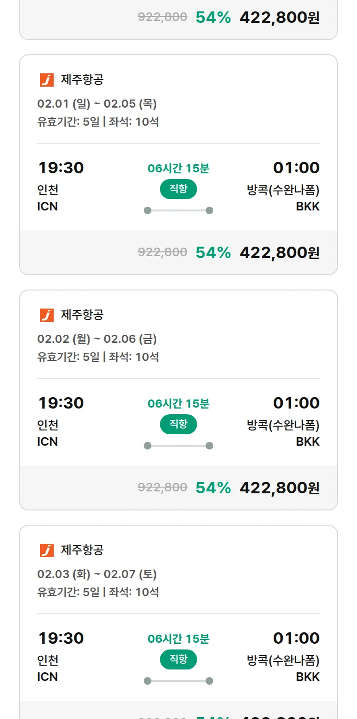Click Jeju Air logo on 02.03 flight card

(47, 550)
